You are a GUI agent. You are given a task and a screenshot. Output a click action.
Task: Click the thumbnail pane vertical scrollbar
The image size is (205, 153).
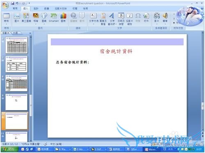(31, 105)
